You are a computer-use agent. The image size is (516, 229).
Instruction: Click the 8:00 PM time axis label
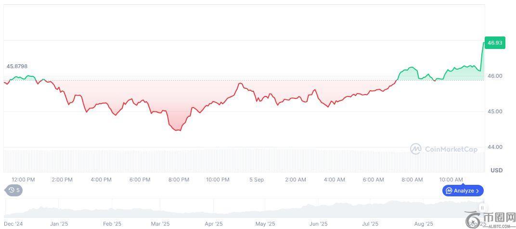tap(179, 180)
